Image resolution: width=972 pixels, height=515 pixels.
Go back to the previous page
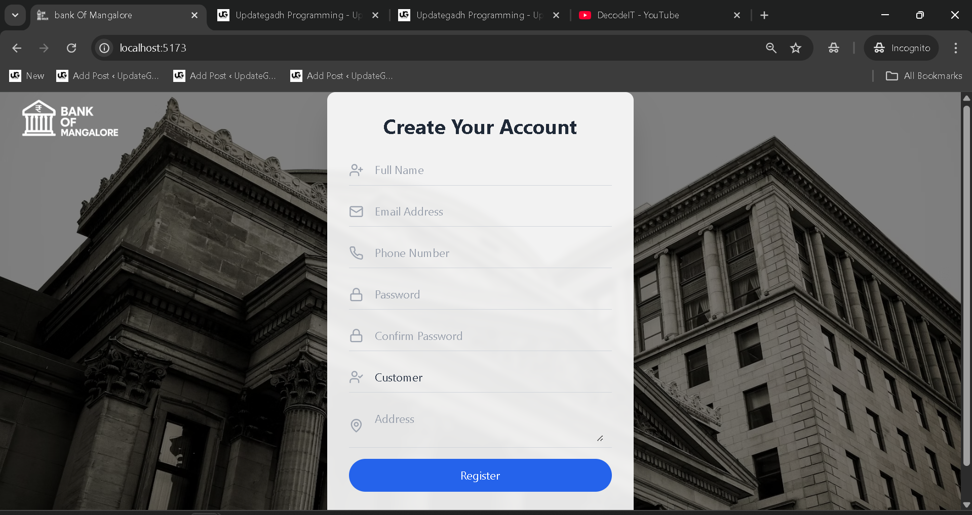coord(17,48)
